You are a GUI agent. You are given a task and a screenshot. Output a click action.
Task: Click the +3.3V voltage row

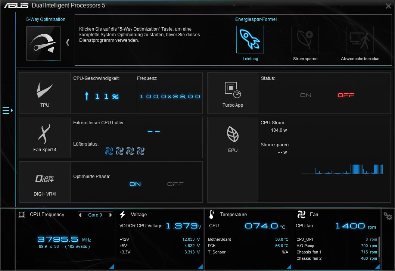coord(159,252)
